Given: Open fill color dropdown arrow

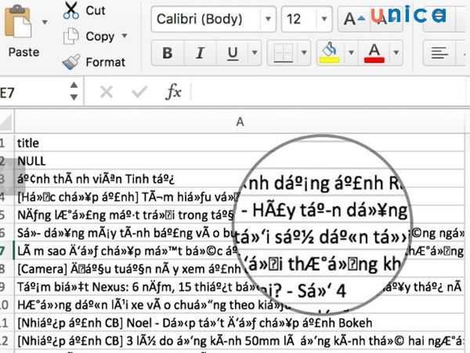Looking at the screenshot, I should click(x=351, y=53).
